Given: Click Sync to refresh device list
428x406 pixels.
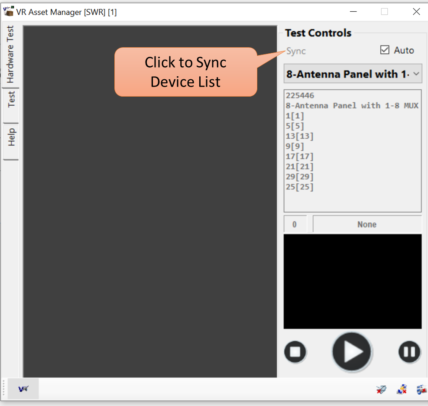Looking at the screenshot, I should click(x=296, y=51).
